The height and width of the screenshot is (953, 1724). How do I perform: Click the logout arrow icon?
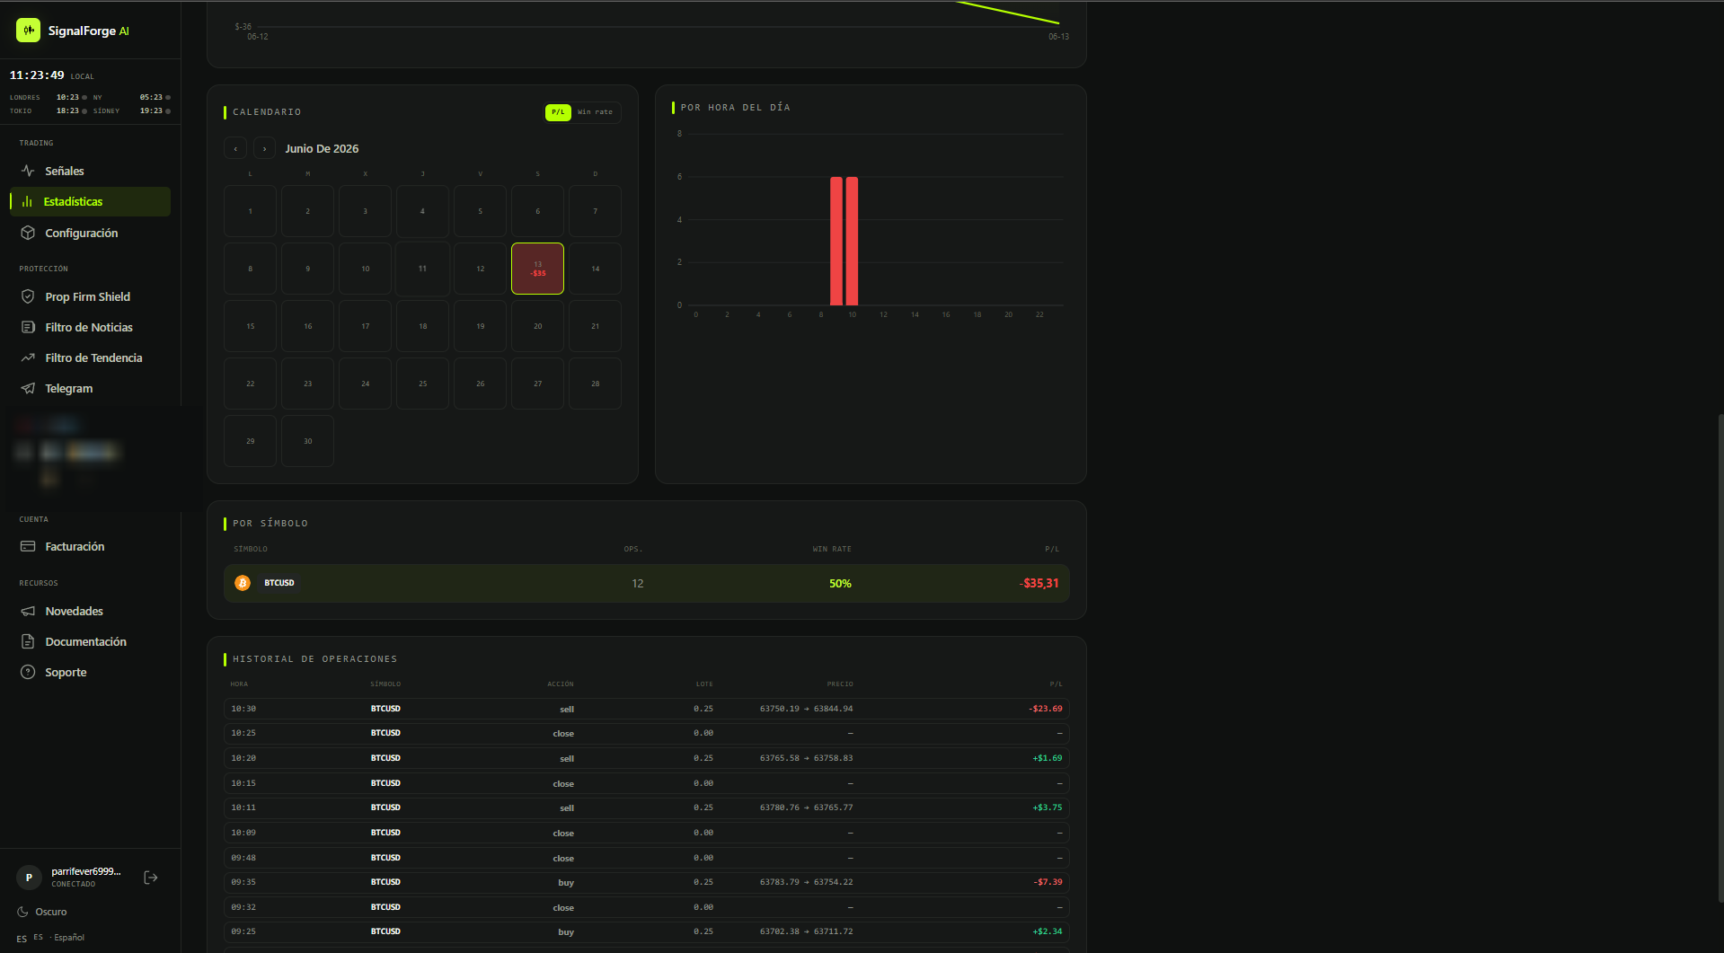(x=151, y=878)
